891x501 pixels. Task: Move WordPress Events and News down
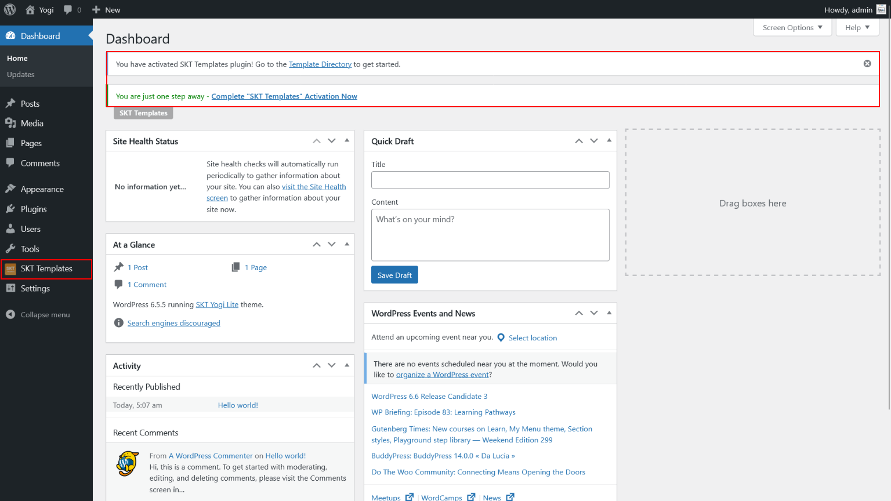coord(594,313)
